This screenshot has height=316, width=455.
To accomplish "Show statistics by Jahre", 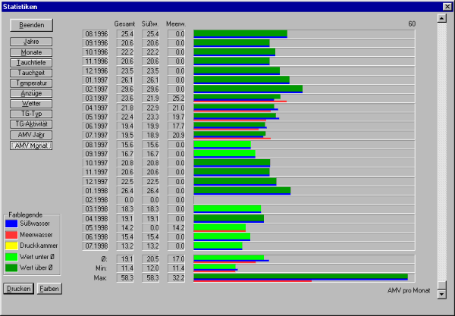I will point(32,41).
